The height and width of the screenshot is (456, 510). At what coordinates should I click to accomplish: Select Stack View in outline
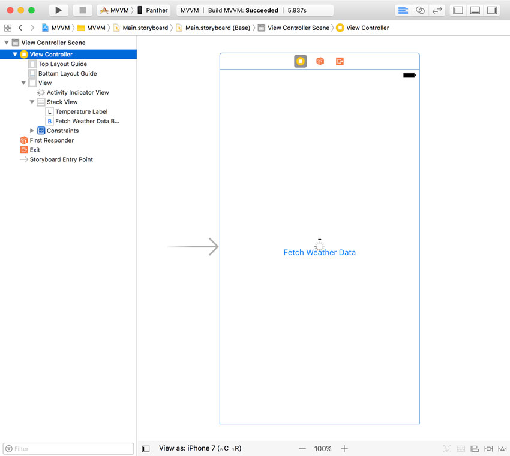coord(62,102)
